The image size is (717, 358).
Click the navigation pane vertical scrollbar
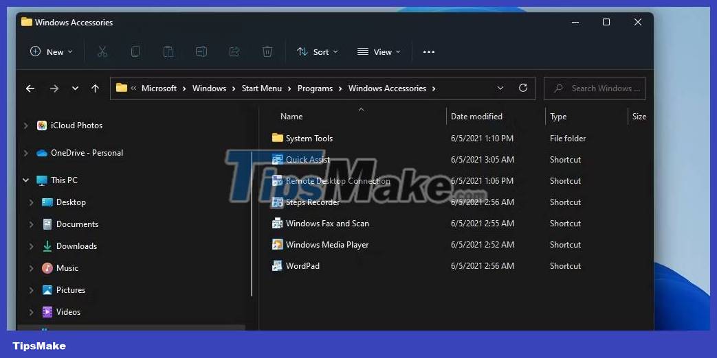point(252,224)
